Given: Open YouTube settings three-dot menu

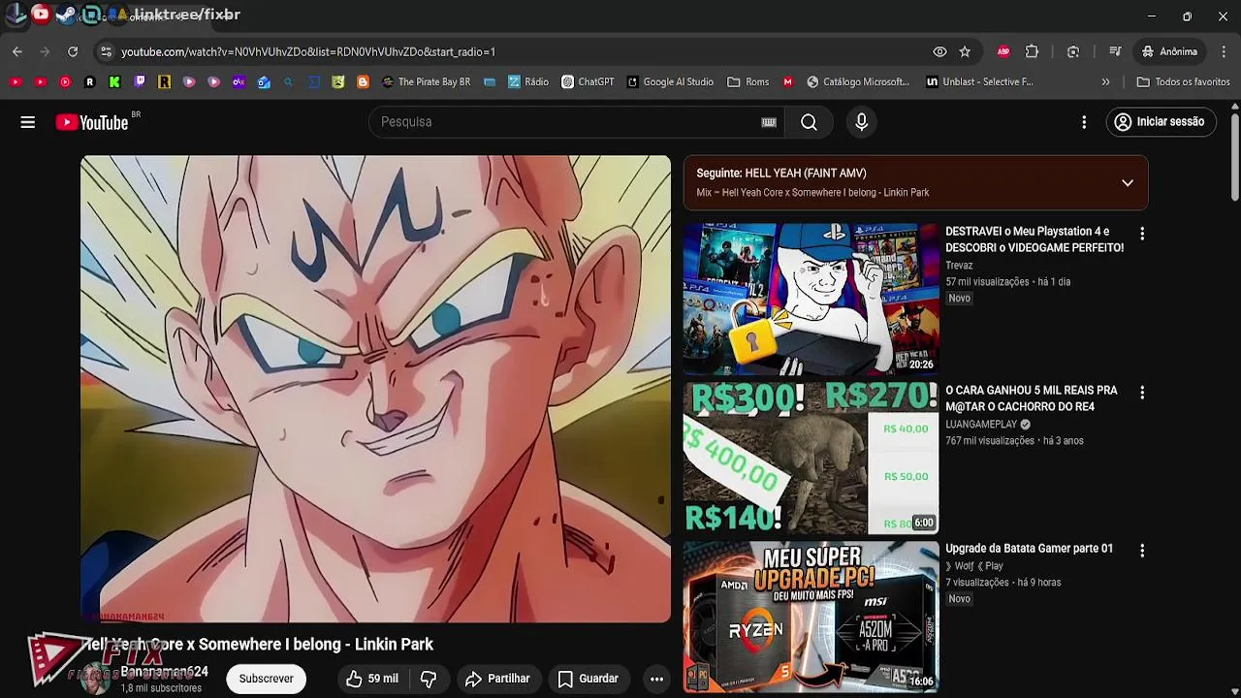Looking at the screenshot, I should pyautogui.click(x=1084, y=122).
